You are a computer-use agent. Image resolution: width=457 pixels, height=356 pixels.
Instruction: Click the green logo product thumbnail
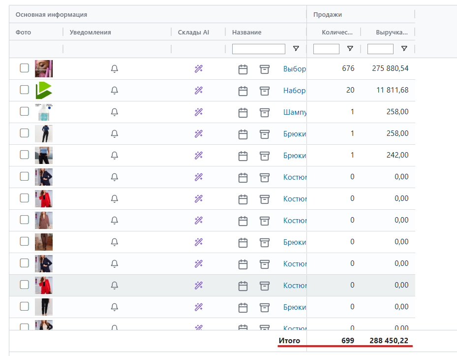pyautogui.click(x=44, y=90)
